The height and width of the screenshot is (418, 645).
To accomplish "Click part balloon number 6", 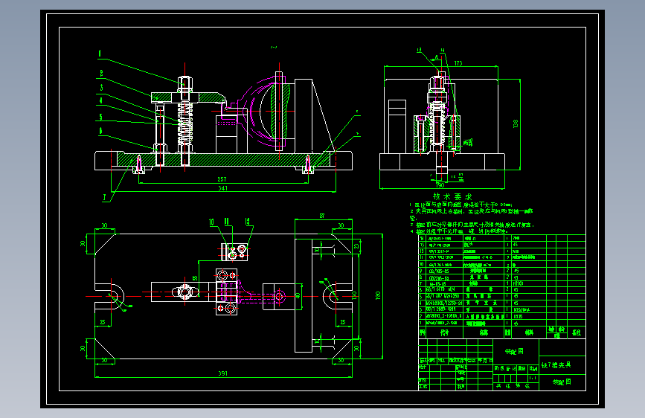I will pyautogui.click(x=100, y=131).
